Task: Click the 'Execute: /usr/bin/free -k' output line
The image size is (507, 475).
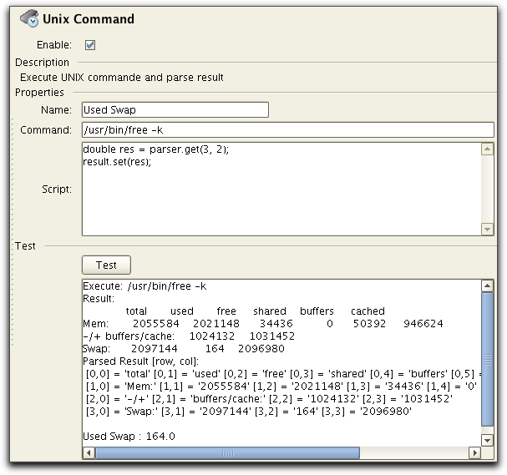Action: coord(144,286)
